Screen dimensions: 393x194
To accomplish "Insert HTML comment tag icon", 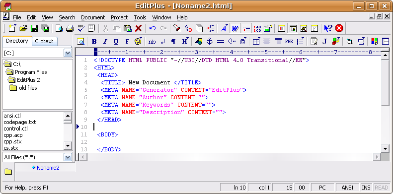I will pyautogui.click(x=232, y=42).
